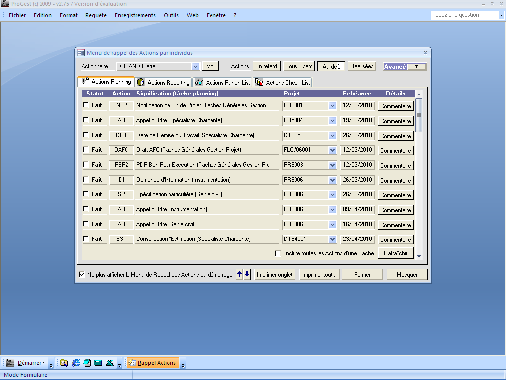This screenshot has height=380, width=506.
Task: Uncheck Ne plus afficher le Menu de Rappel
Action: (82, 274)
